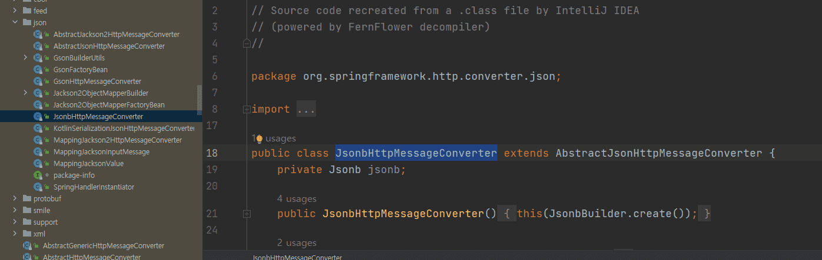
Task: Expand the GsonBuilderUtils tree node
Action: click(25, 58)
